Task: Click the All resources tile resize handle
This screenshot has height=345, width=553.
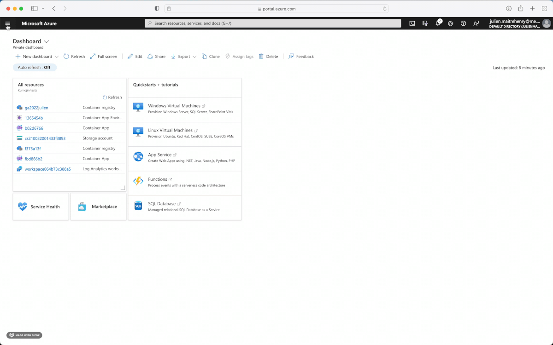Action: [x=123, y=188]
